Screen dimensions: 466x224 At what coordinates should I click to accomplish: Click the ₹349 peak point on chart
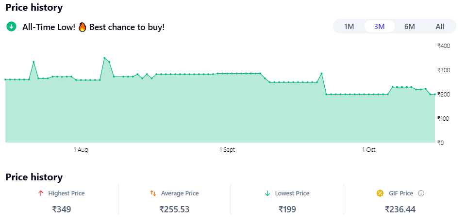point(104,58)
